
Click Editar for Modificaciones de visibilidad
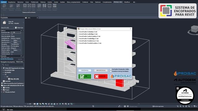tap(16, 40)
